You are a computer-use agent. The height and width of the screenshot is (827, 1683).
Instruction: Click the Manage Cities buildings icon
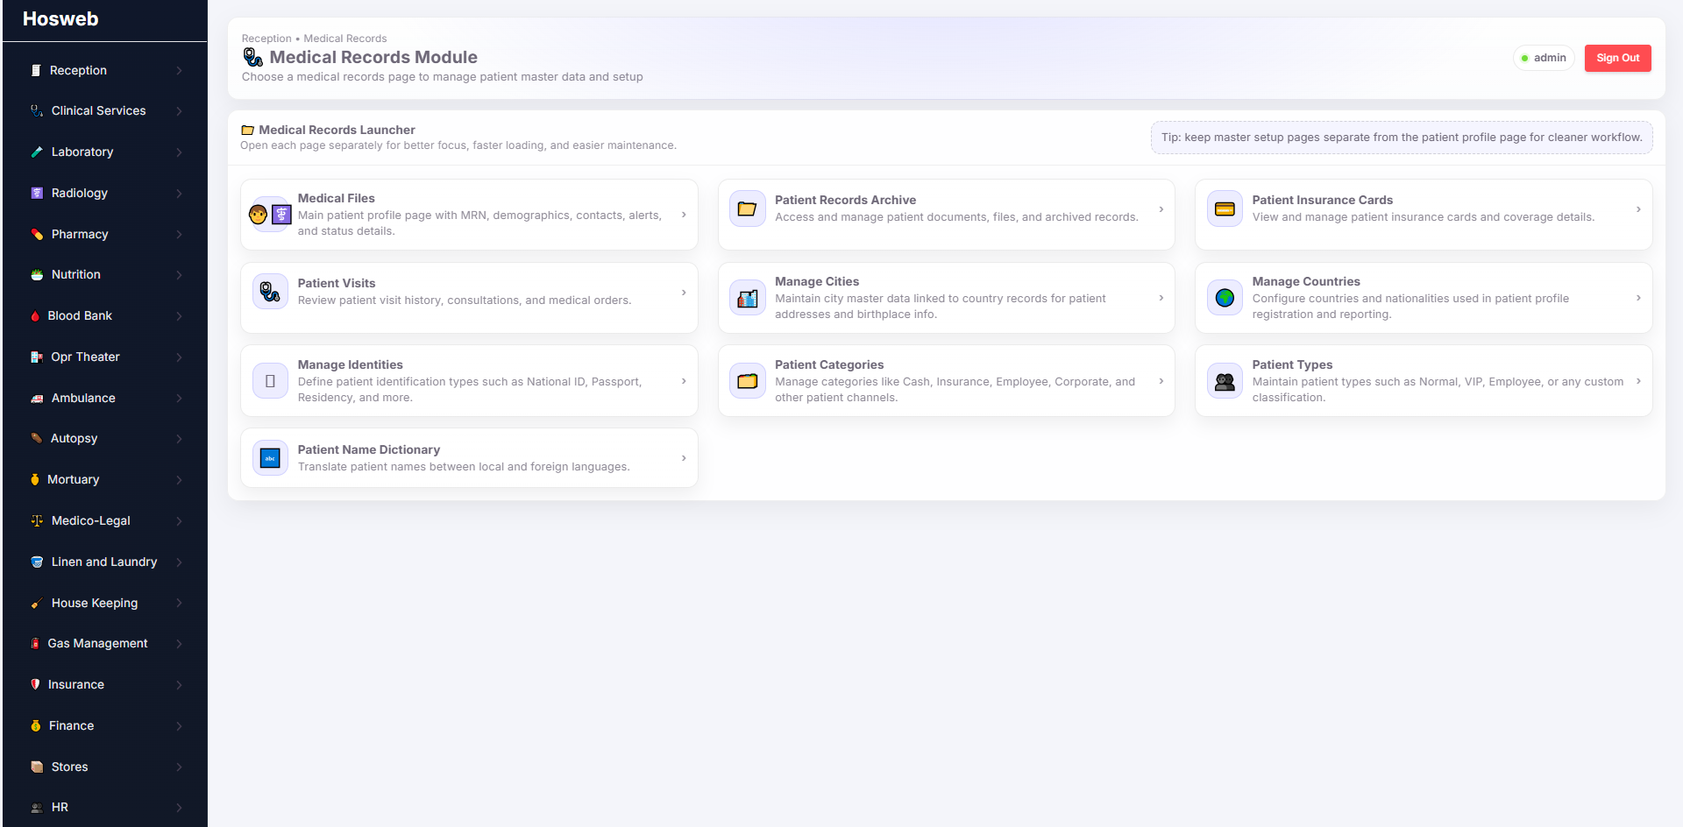tap(747, 298)
